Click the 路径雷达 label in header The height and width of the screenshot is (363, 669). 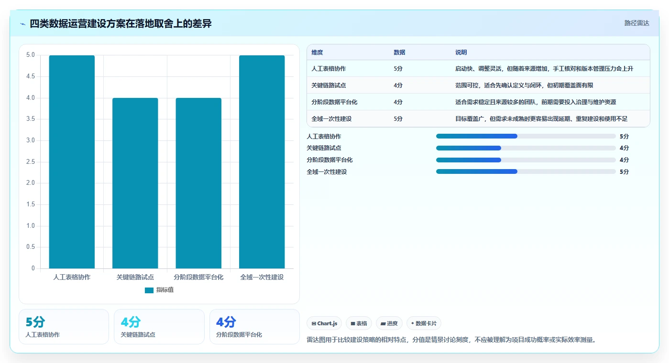coord(636,23)
